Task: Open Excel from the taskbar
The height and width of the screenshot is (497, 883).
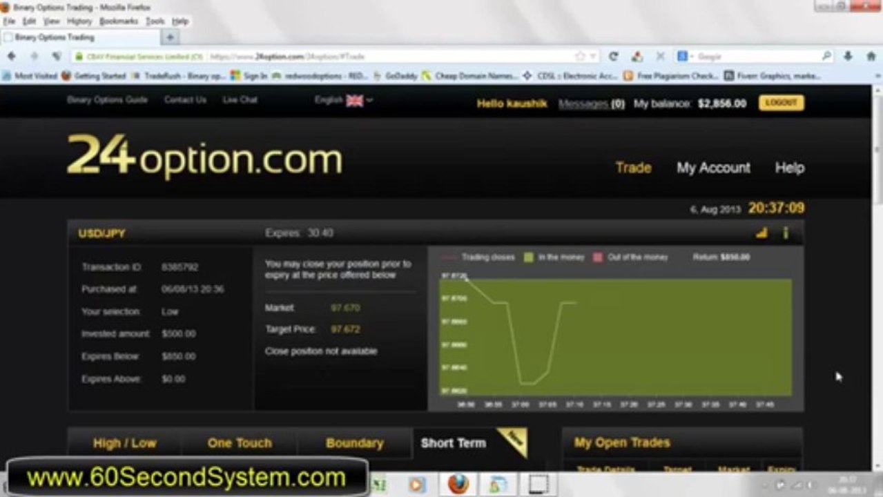Action: pyautogui.click(x=380, y=485)
